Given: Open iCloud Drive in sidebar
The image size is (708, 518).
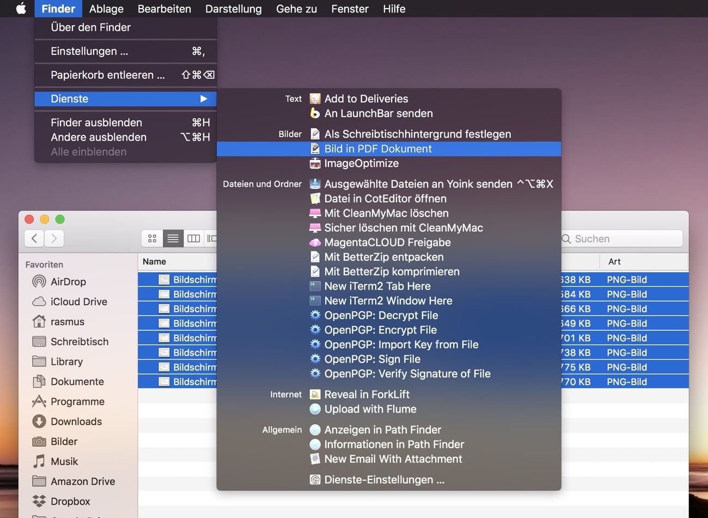Looking at the screenshot, I should point(78,301).
